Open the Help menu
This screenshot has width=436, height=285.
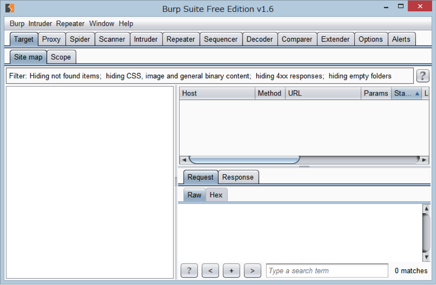(126, 24)
